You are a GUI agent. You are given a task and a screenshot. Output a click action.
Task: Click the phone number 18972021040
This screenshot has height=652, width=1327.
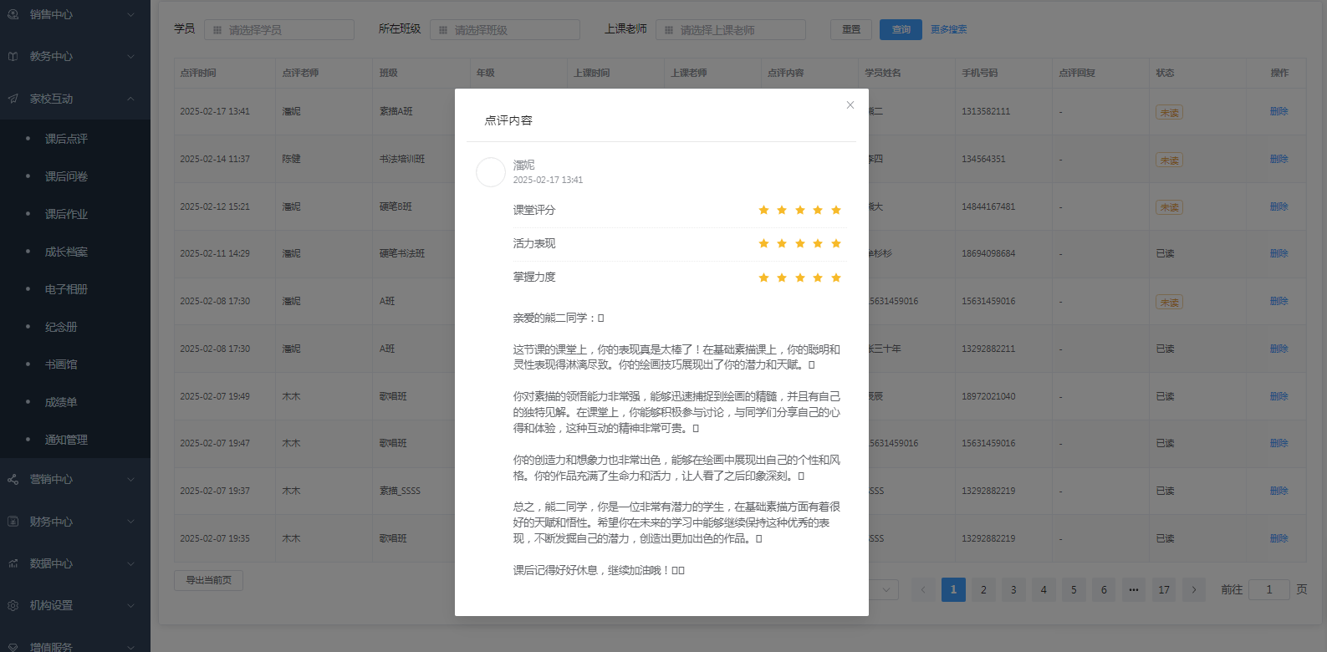click(x=988, y=396)
